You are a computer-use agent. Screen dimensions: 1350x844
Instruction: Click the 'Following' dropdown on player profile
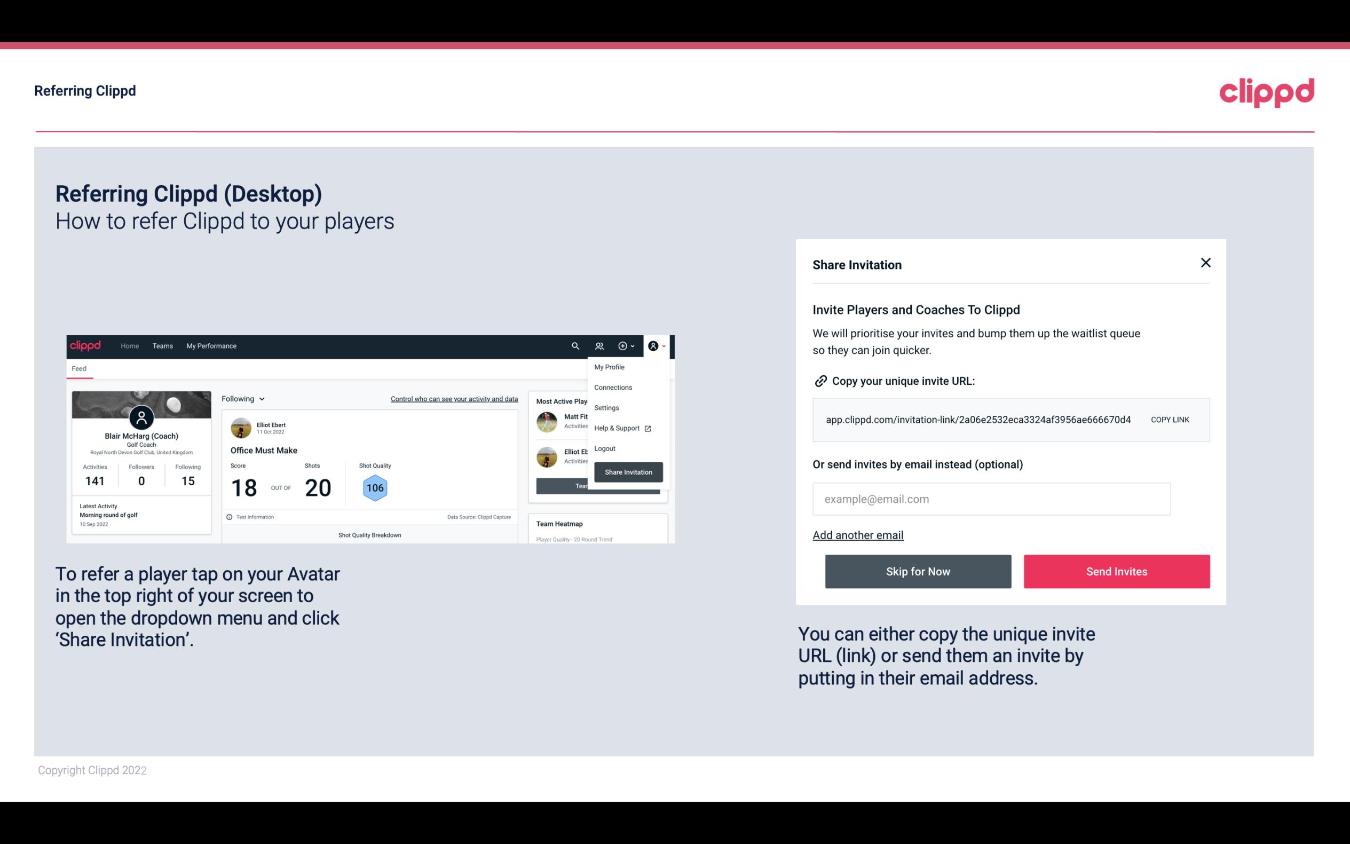(x=242, y=398)
